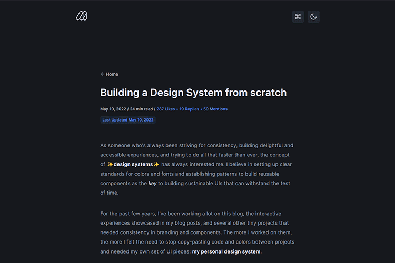The image size is (395, 263).
Task: Open the command palette ⌘ button
Action: coord(298,16)
